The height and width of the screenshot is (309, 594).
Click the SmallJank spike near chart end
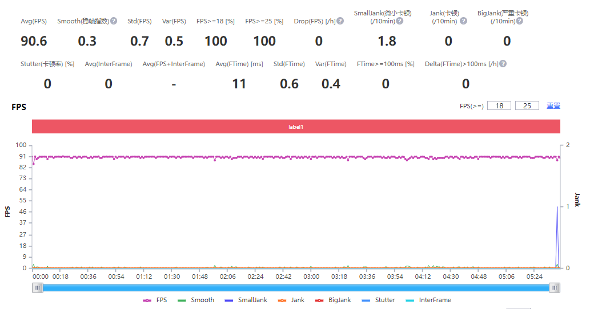[x=557, y=208]
